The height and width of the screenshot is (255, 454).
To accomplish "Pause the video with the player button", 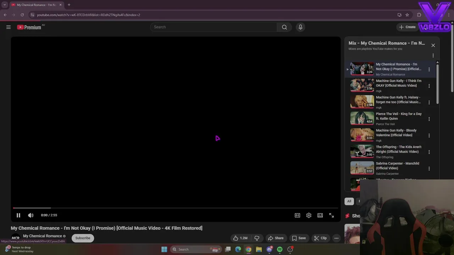I will click(18, 215).
